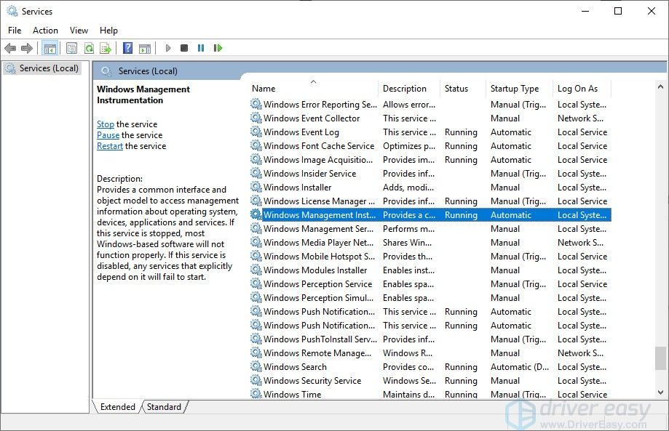Image resolution: width=669 pixels, height=431 pixels.
Task: Select the Windows Perception Service row
Action: [430, 283]
